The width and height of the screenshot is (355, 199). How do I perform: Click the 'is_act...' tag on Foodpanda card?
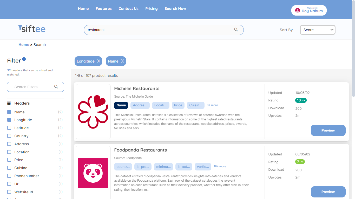point(184,167)
